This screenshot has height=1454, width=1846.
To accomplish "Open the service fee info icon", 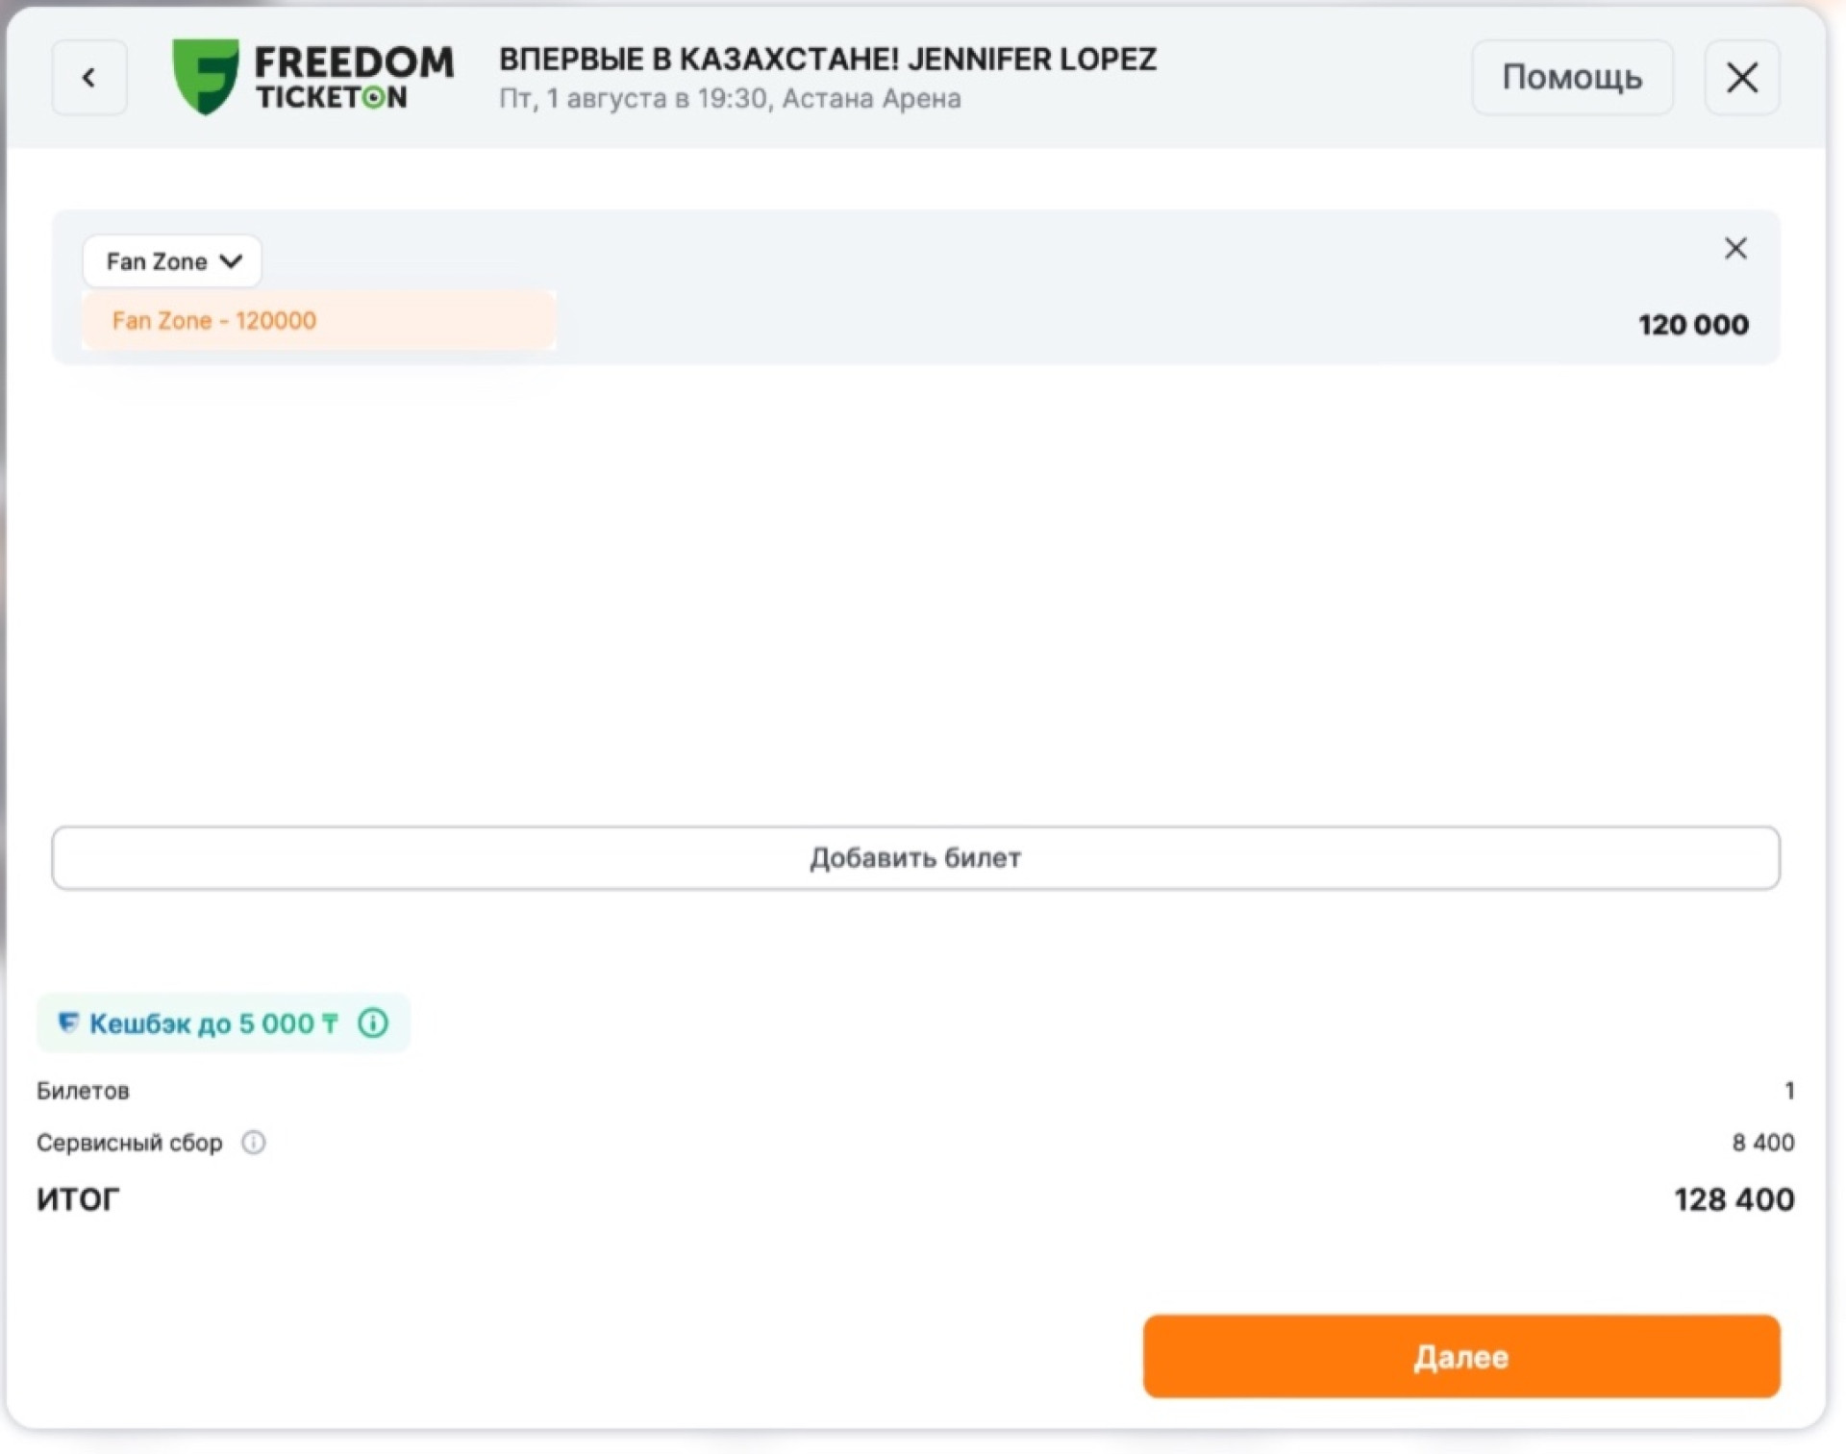I will coord(254,1143).
